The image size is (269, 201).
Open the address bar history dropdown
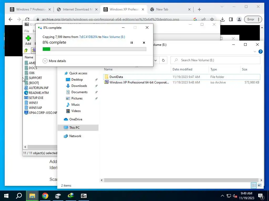pos(156,60)
